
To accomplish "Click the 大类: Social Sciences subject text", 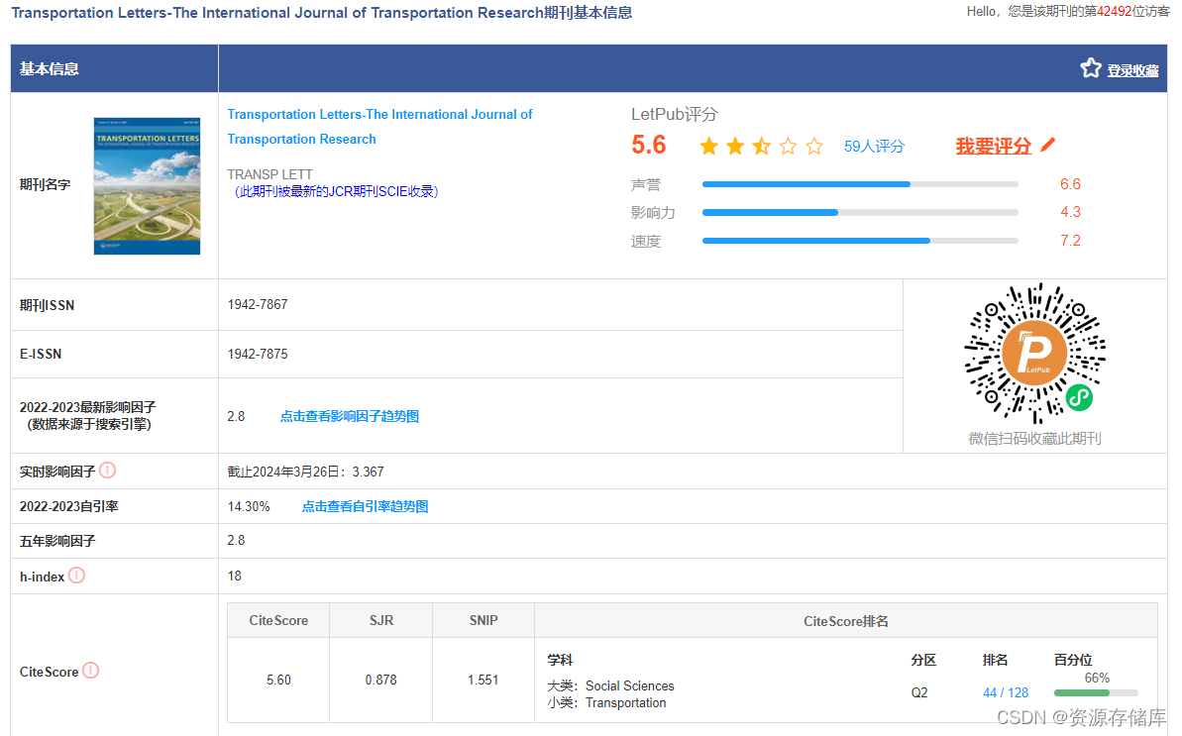I will (x=610, y=685).
